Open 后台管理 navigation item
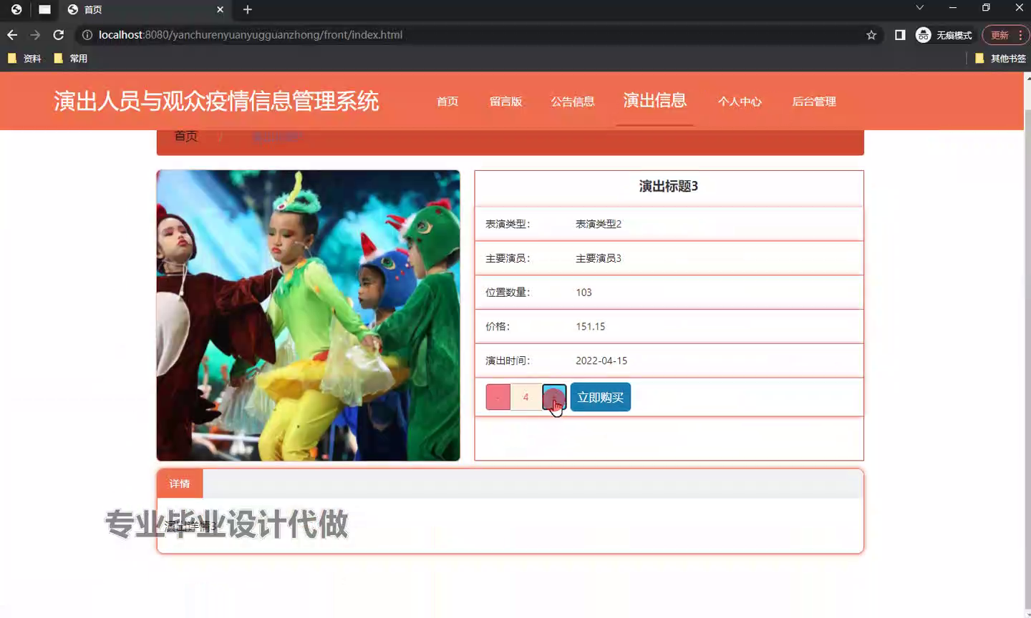The height and width of the screenshot is (618, 1031). coord(814,102)
